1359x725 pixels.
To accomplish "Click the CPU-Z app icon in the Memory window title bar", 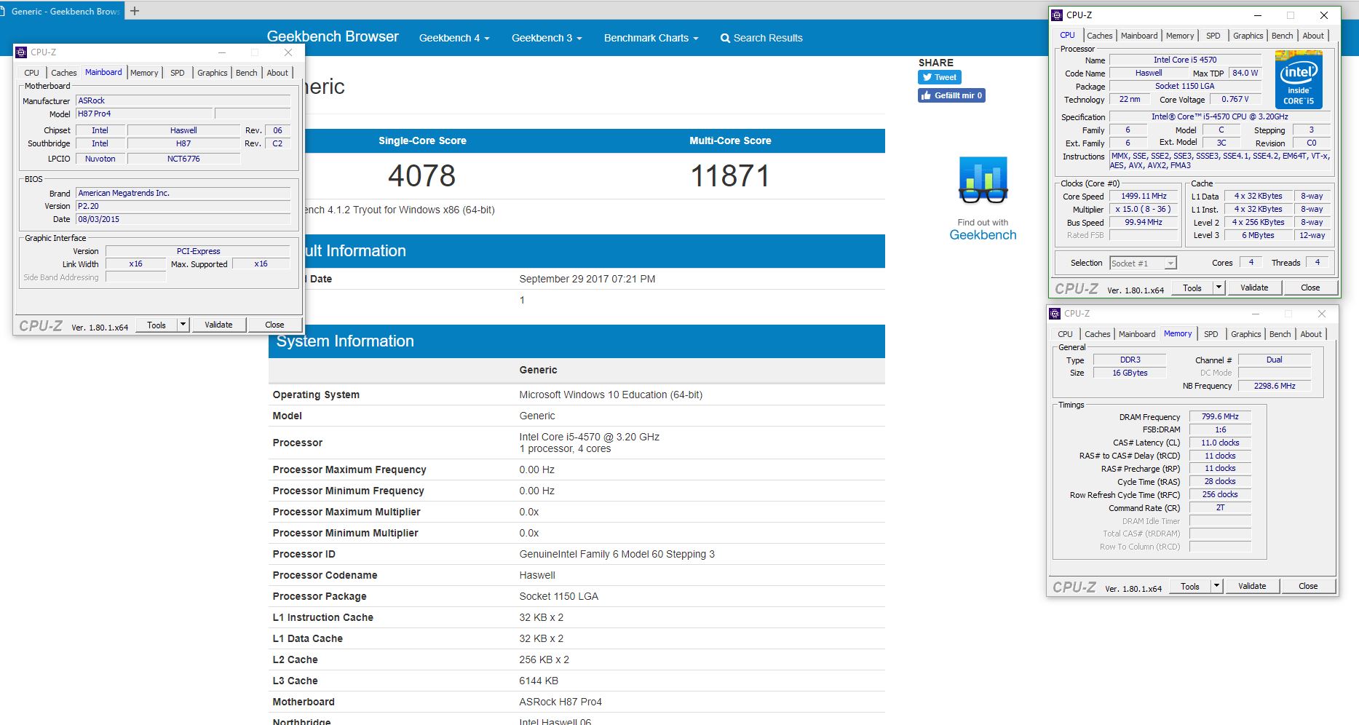I will (x=1055, y=314).
